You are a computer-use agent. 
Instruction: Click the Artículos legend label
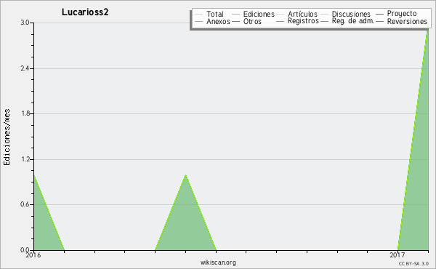(302, 14)
